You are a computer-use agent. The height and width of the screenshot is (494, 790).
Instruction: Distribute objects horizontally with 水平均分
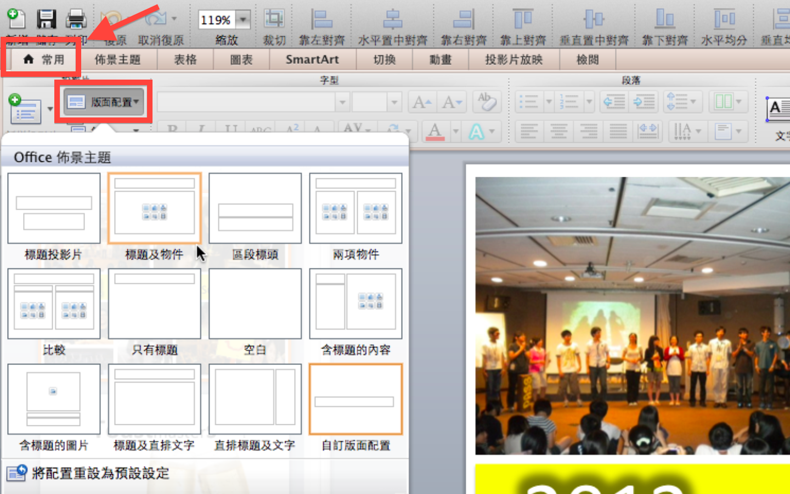tap(724, 19)
